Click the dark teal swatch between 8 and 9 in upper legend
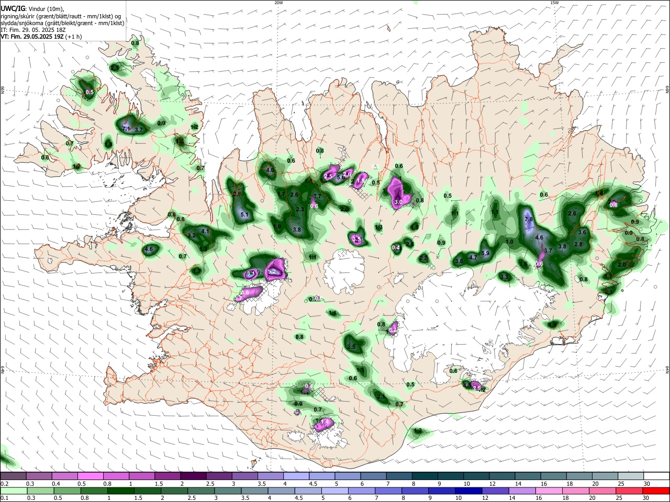The image size is (670, 502). [x=425, y=476]
